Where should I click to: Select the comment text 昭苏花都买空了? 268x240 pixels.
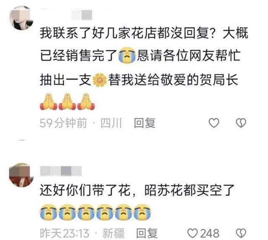pyautogui.click(x=189, y=190)
